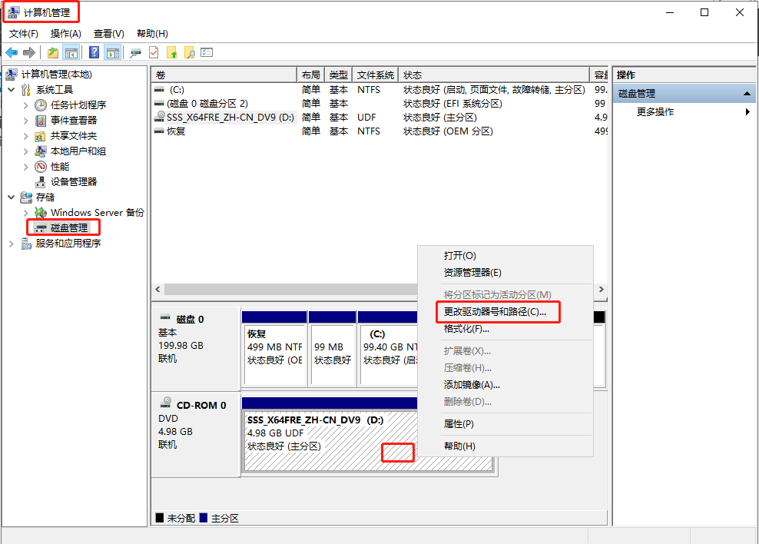Choose 更改驱动器号和路径(C)... from context menu
Viewport: 759px width, 544px height.
(495, 312)
